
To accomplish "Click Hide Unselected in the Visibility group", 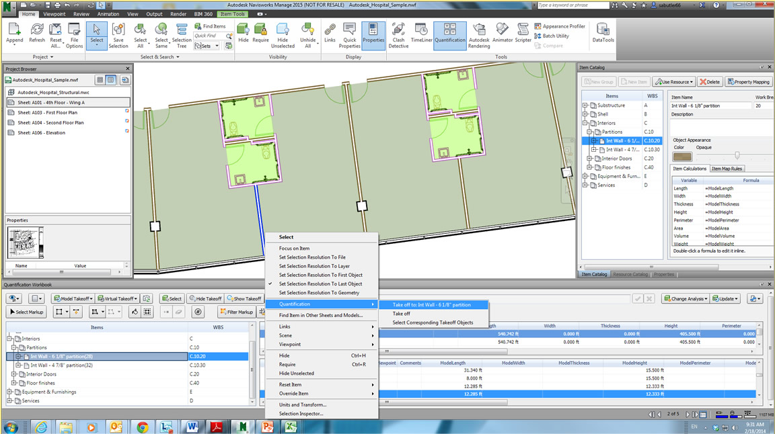I will coord(283,36).
